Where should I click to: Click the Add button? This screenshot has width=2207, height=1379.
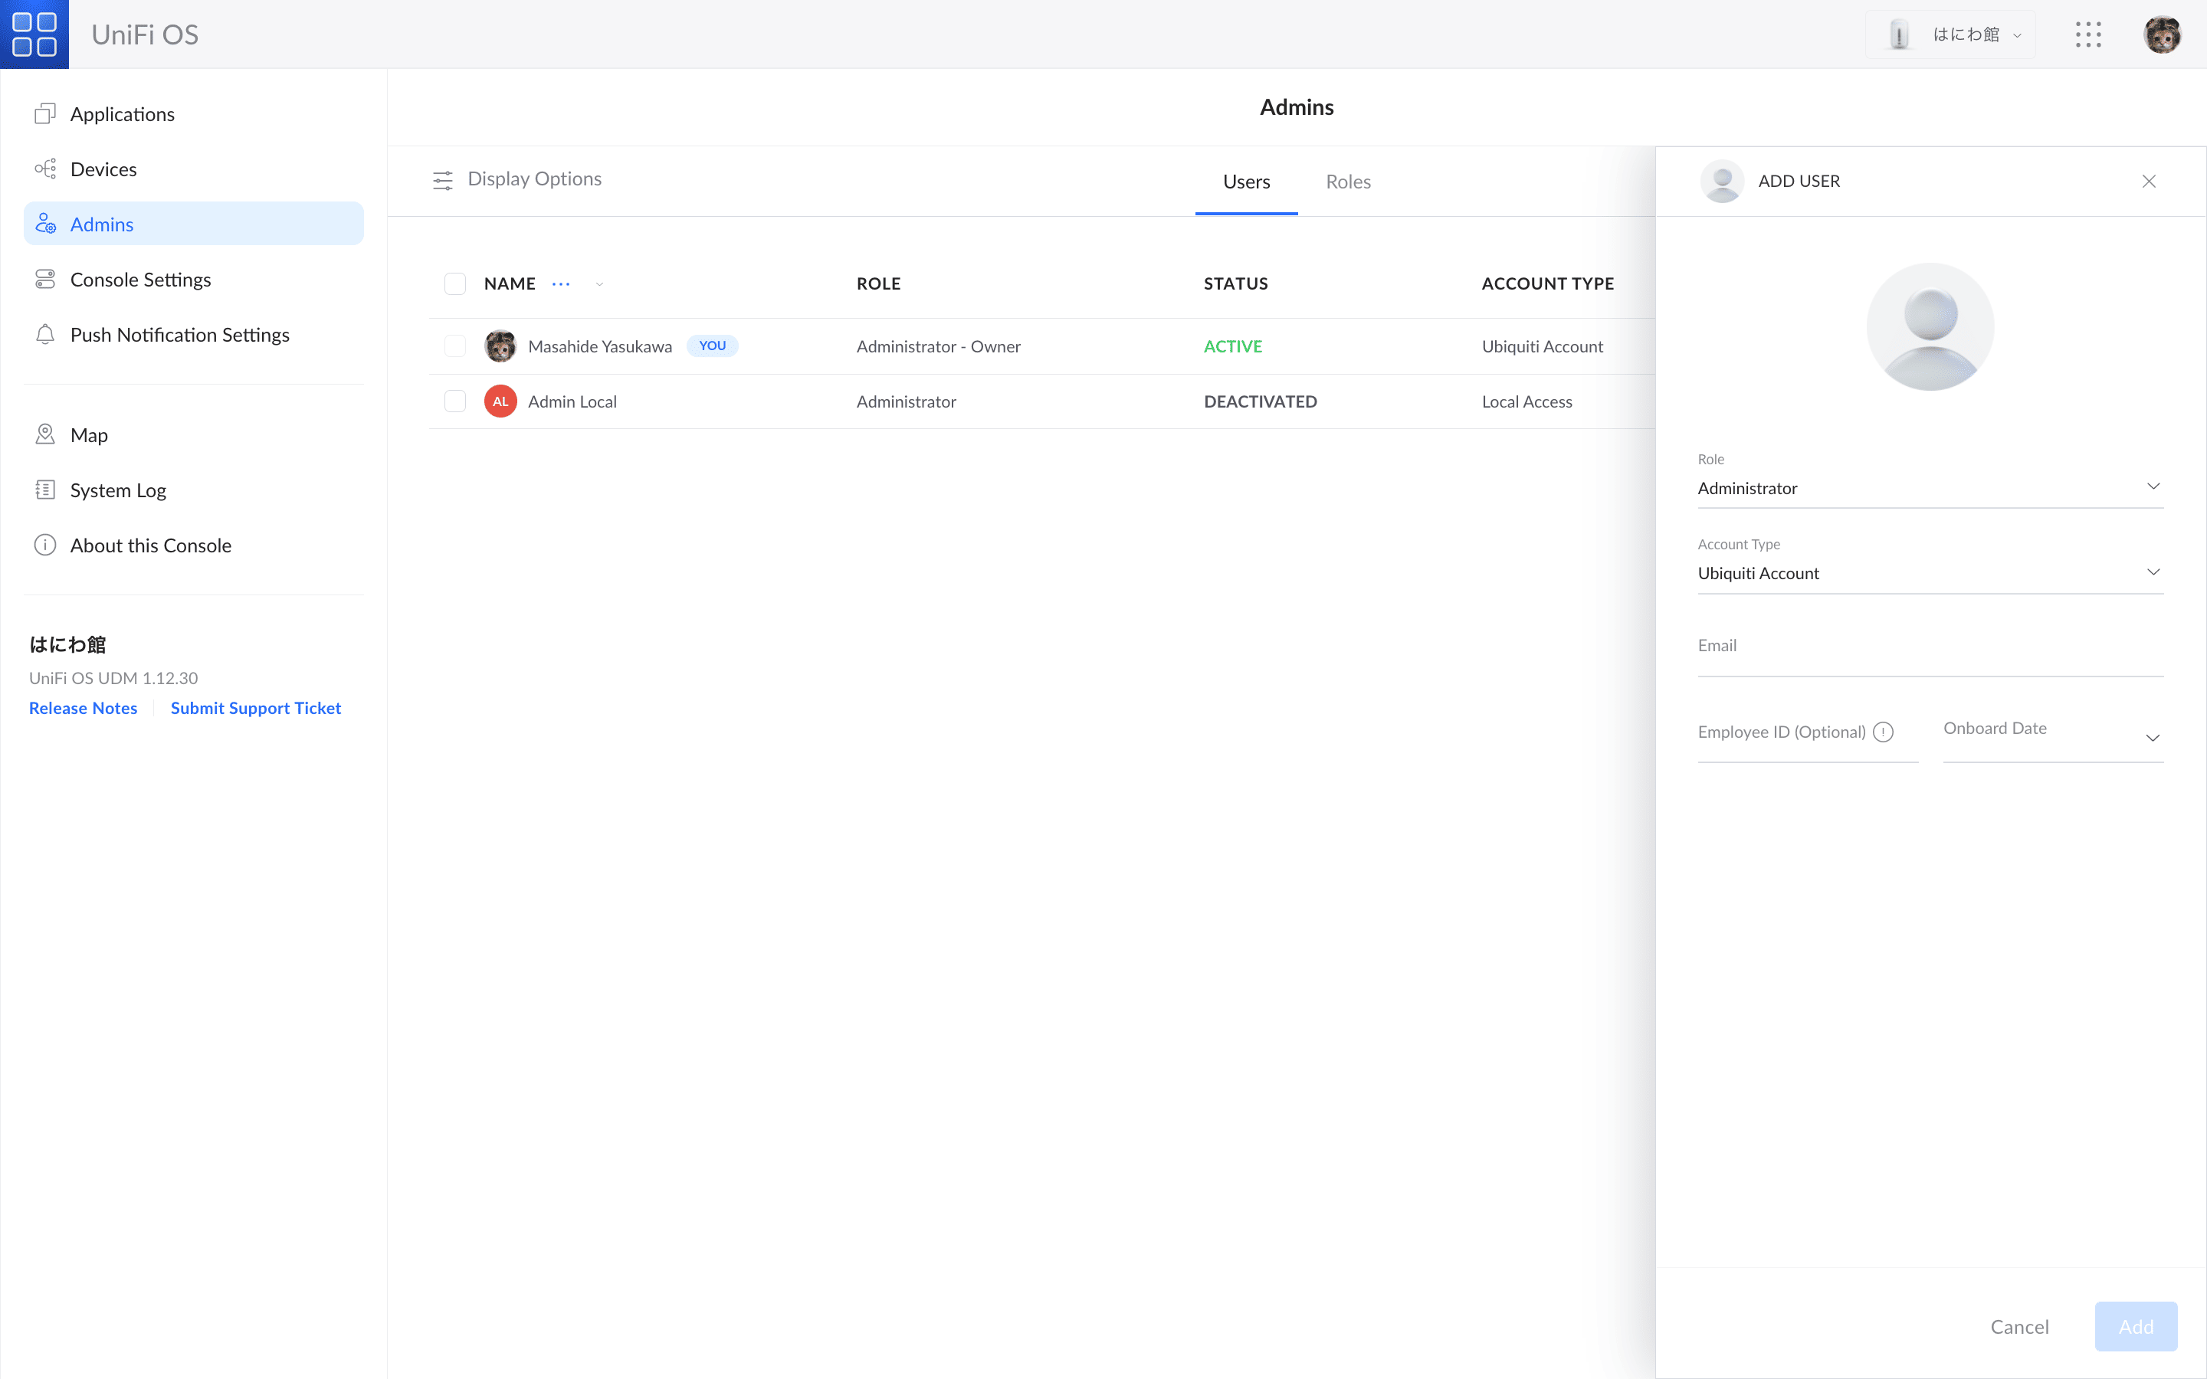tap(2136, 1326)
